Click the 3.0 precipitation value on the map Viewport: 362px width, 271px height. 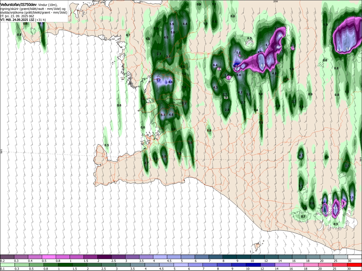190,143
